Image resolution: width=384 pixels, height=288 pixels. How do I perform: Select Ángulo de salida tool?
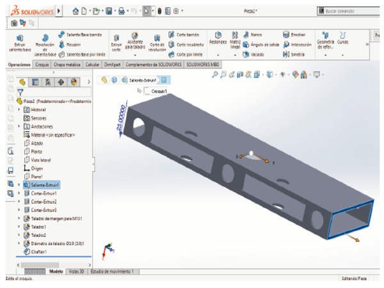(x=261, y=45)
